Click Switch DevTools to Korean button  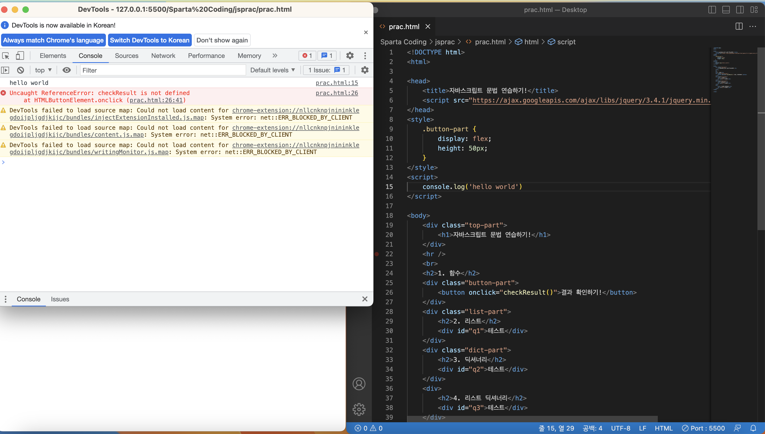pos(149,40)
